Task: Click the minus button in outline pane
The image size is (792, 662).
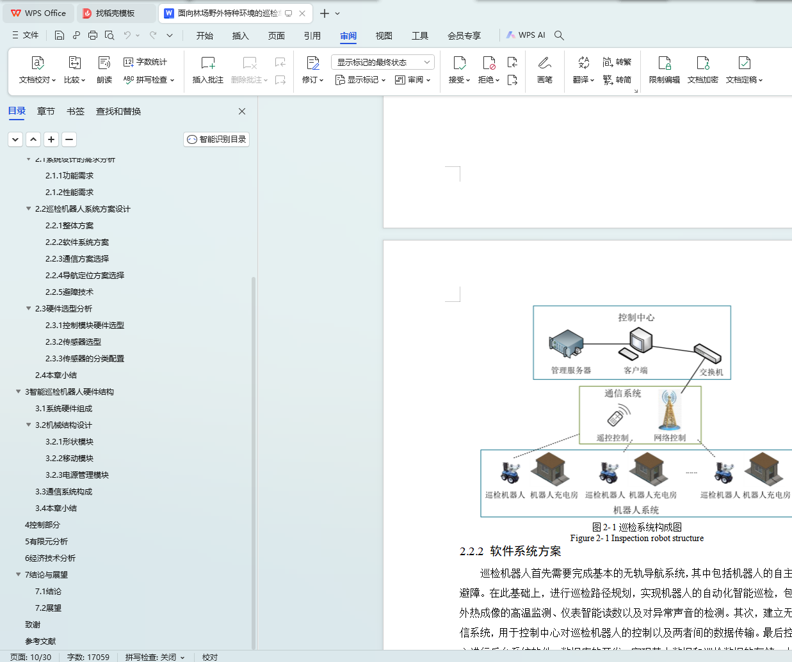Action: pyautogui.click(x=69, y=139)
